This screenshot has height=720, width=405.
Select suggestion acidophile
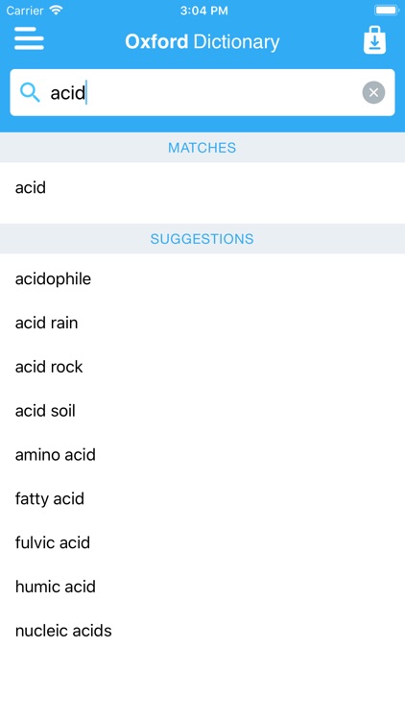click(202, 278)
